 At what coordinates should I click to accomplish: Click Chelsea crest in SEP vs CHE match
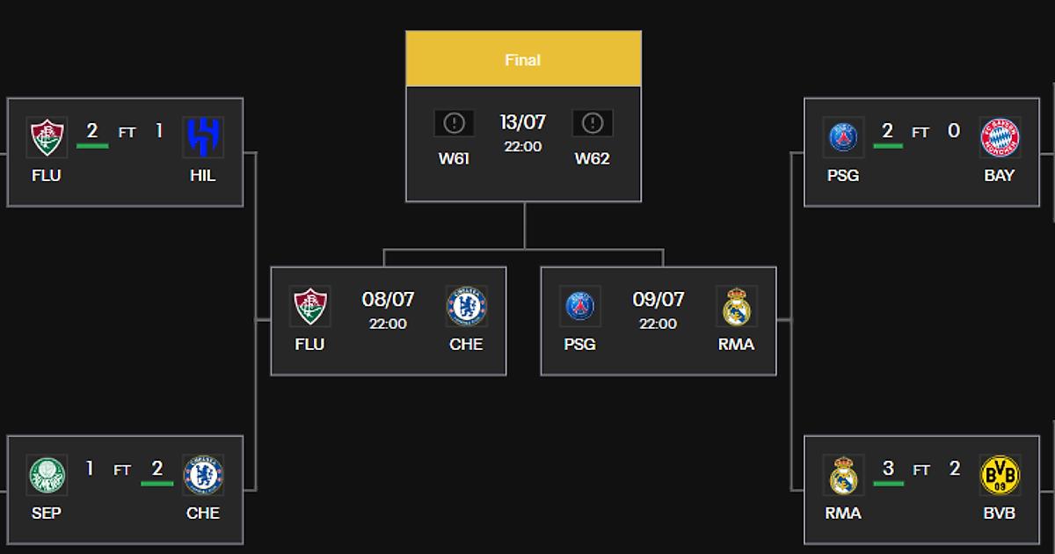[202, 475]
